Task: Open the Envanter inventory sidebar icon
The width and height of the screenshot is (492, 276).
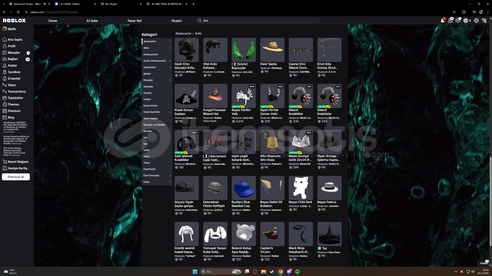Action: (5, 78)
